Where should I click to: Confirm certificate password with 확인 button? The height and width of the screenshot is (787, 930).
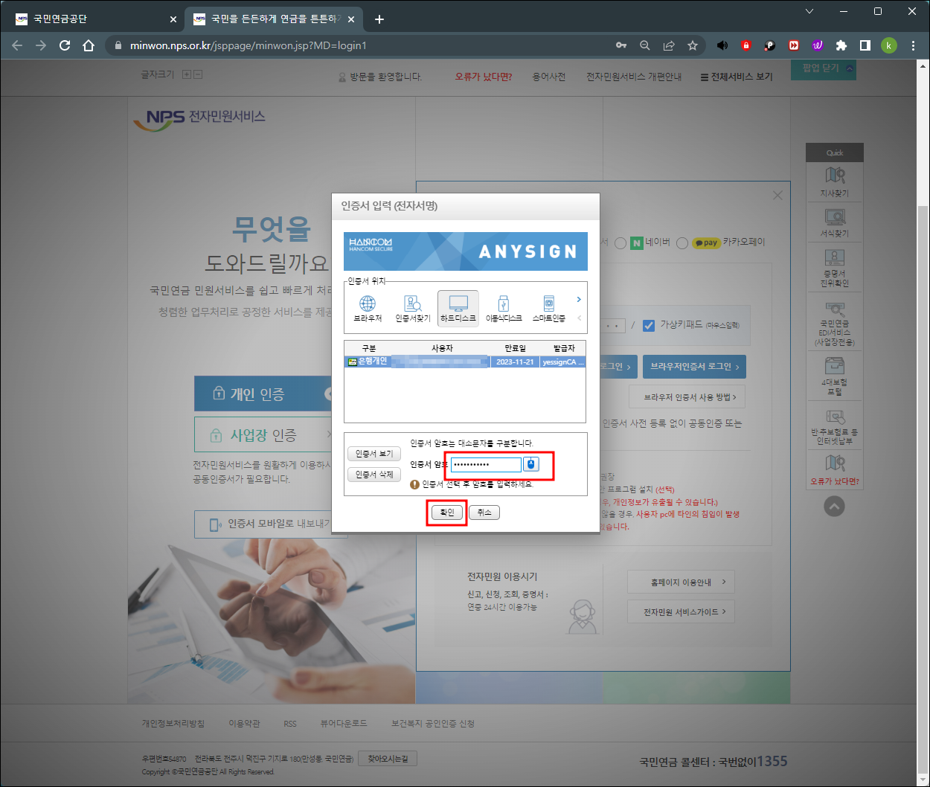[446, 512]
